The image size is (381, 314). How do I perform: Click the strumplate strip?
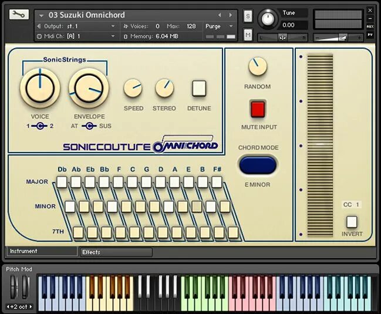coord(320,146)
